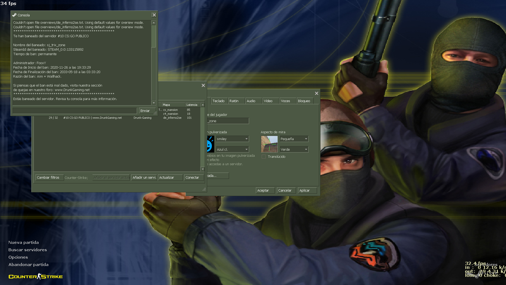The image size is (506, 285).
Task: Close the Opciones dialog
Action: point(317,93)
